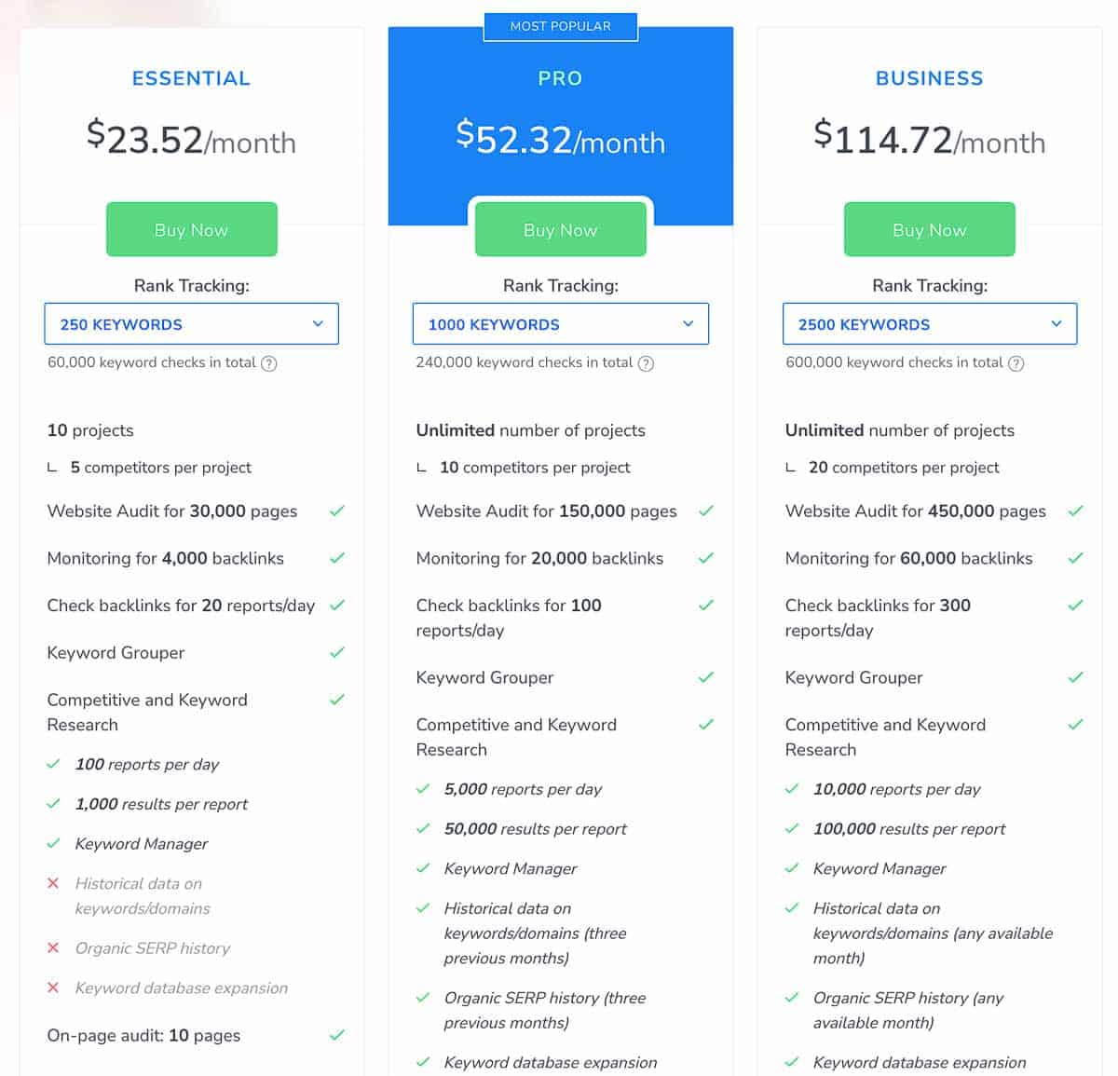Click the red X beside Keyword database expansion

[54, 987]
